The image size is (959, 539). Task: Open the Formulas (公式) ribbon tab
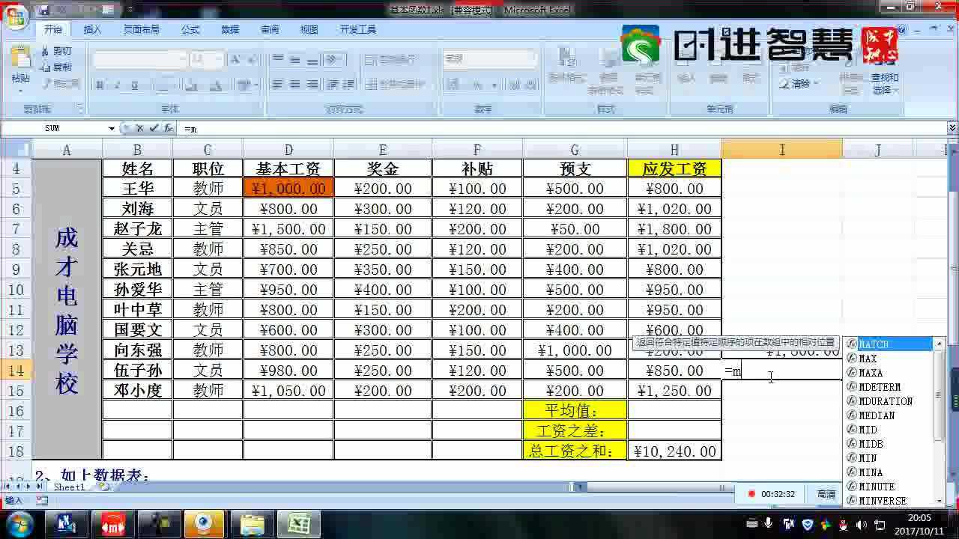click(190, 30)
